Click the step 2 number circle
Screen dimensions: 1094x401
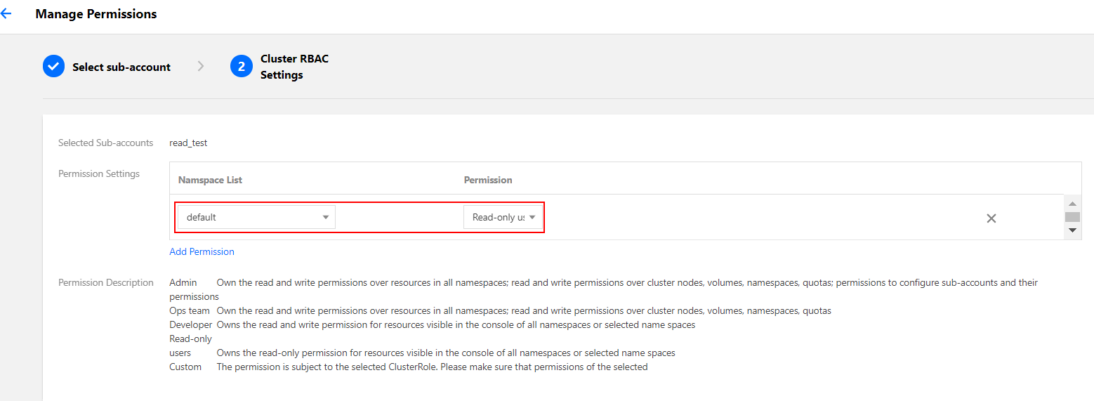click(241, 67)
